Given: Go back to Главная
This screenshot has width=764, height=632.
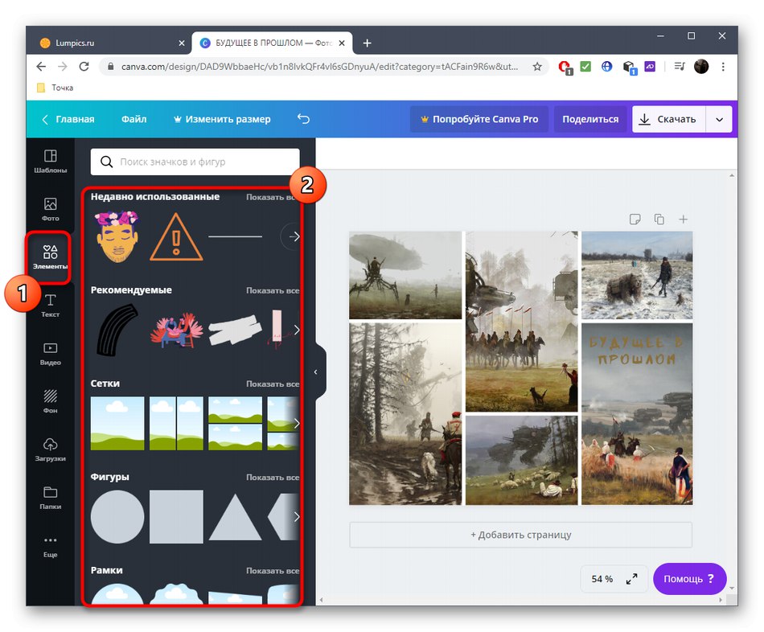Looking at the screenshot, I should [68, 119].
